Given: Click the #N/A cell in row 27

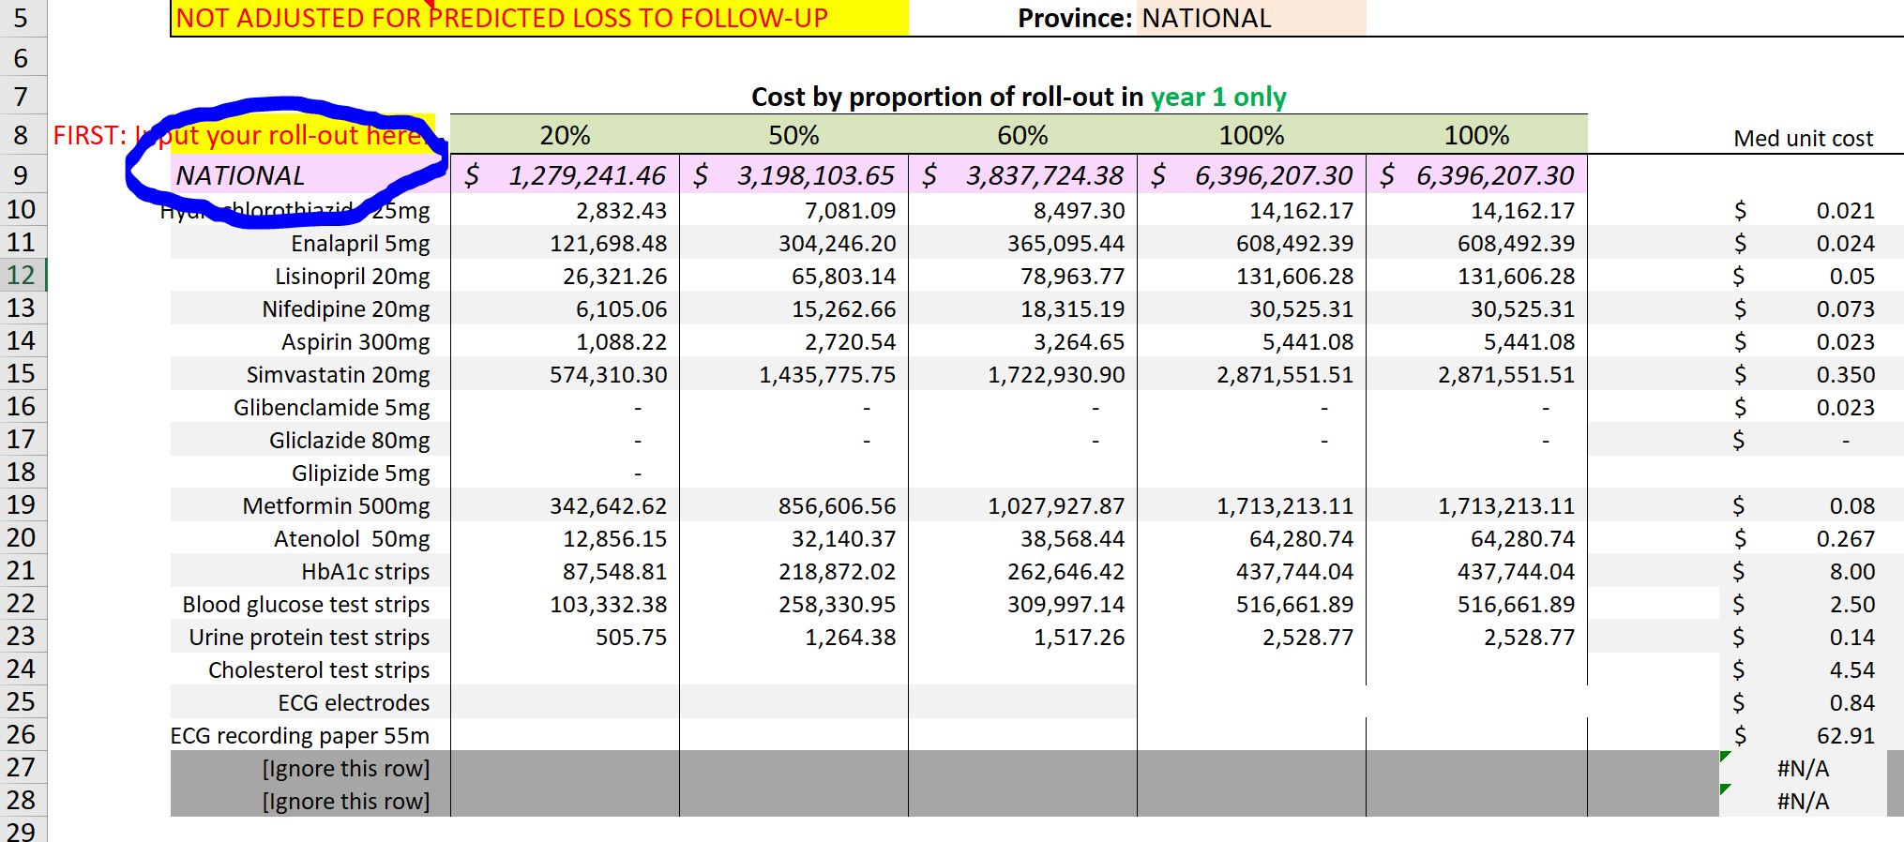Looking at the screenshot, I should coord(1803,769).
